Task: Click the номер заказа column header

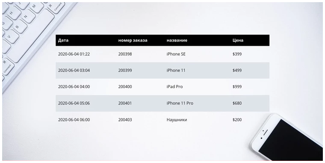Action: click(x=133, y=40)
